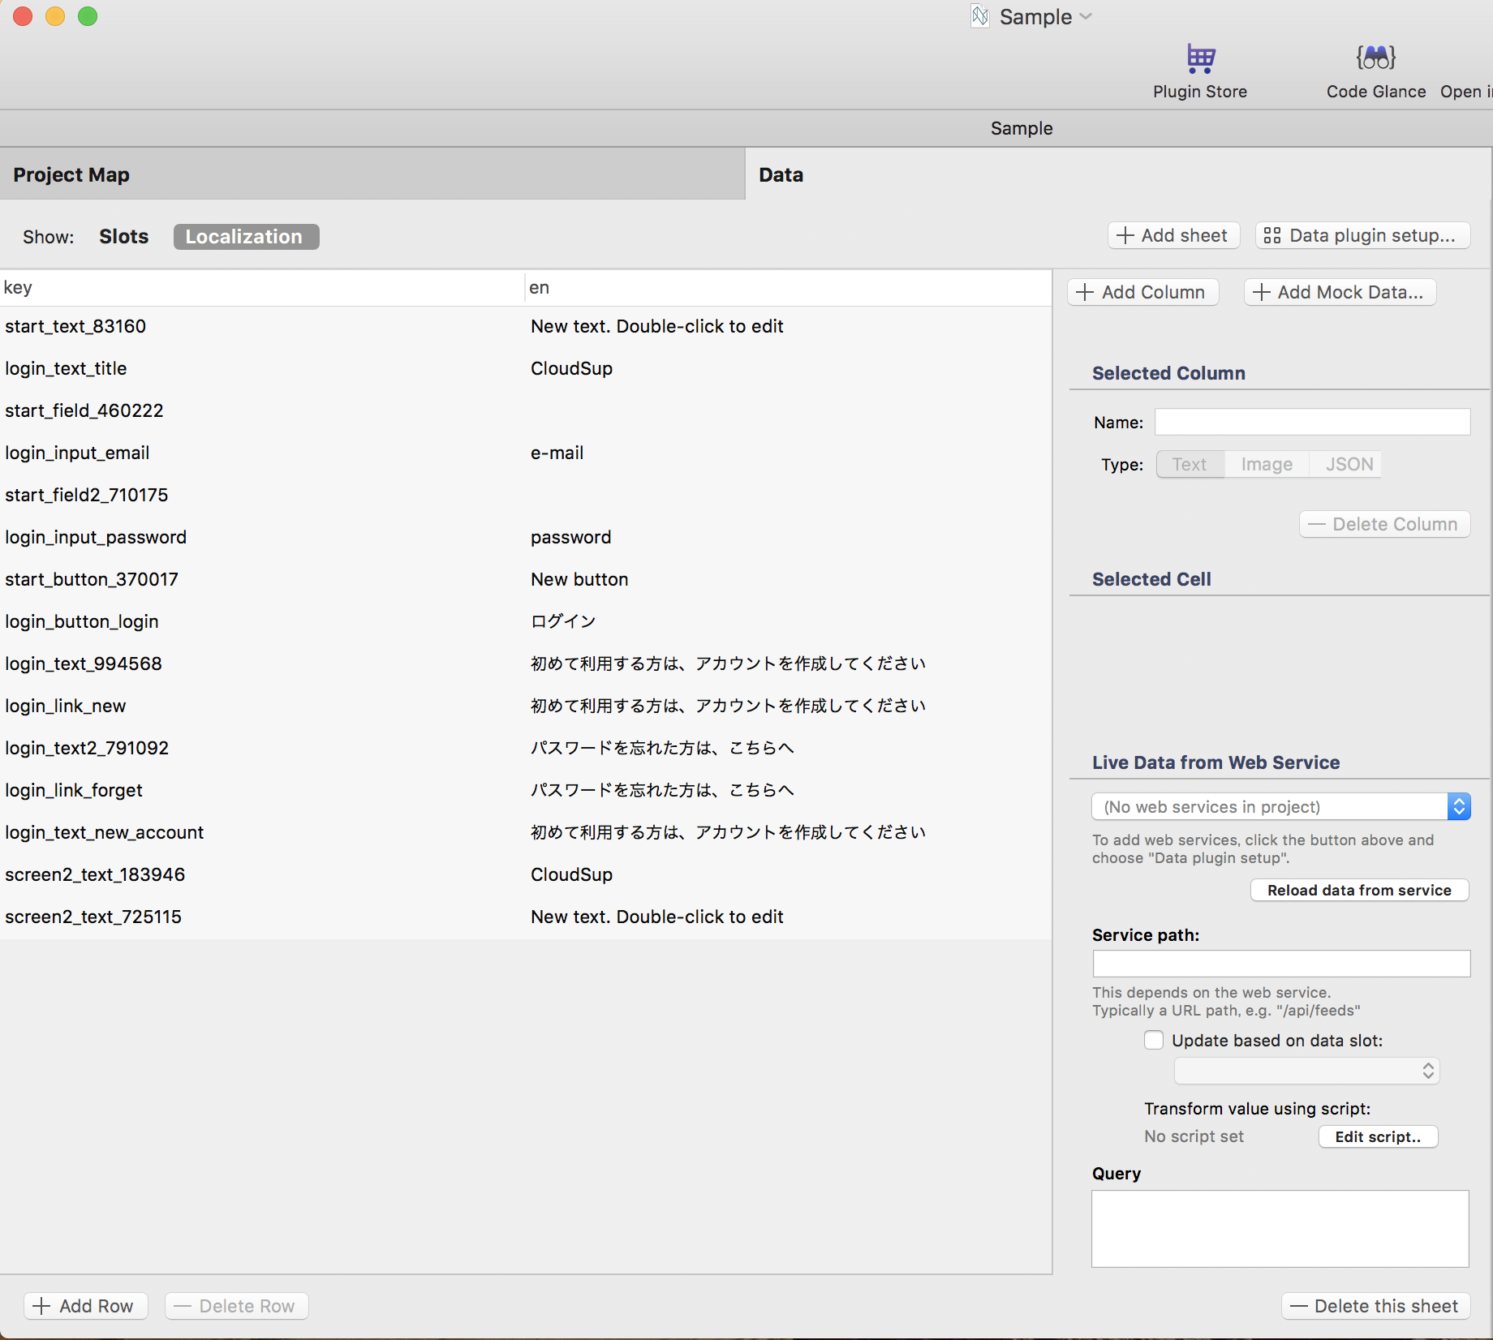
Task: Select the e-mail value cell
Action: point(557,453)
